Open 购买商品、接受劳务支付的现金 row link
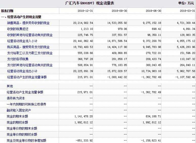The height and width of the screenshot is (143, 196). click(28, 47)
